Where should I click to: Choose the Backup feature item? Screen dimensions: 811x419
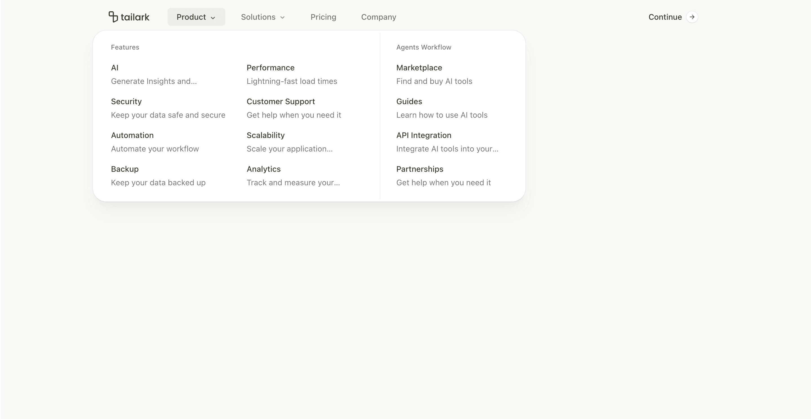125,169
